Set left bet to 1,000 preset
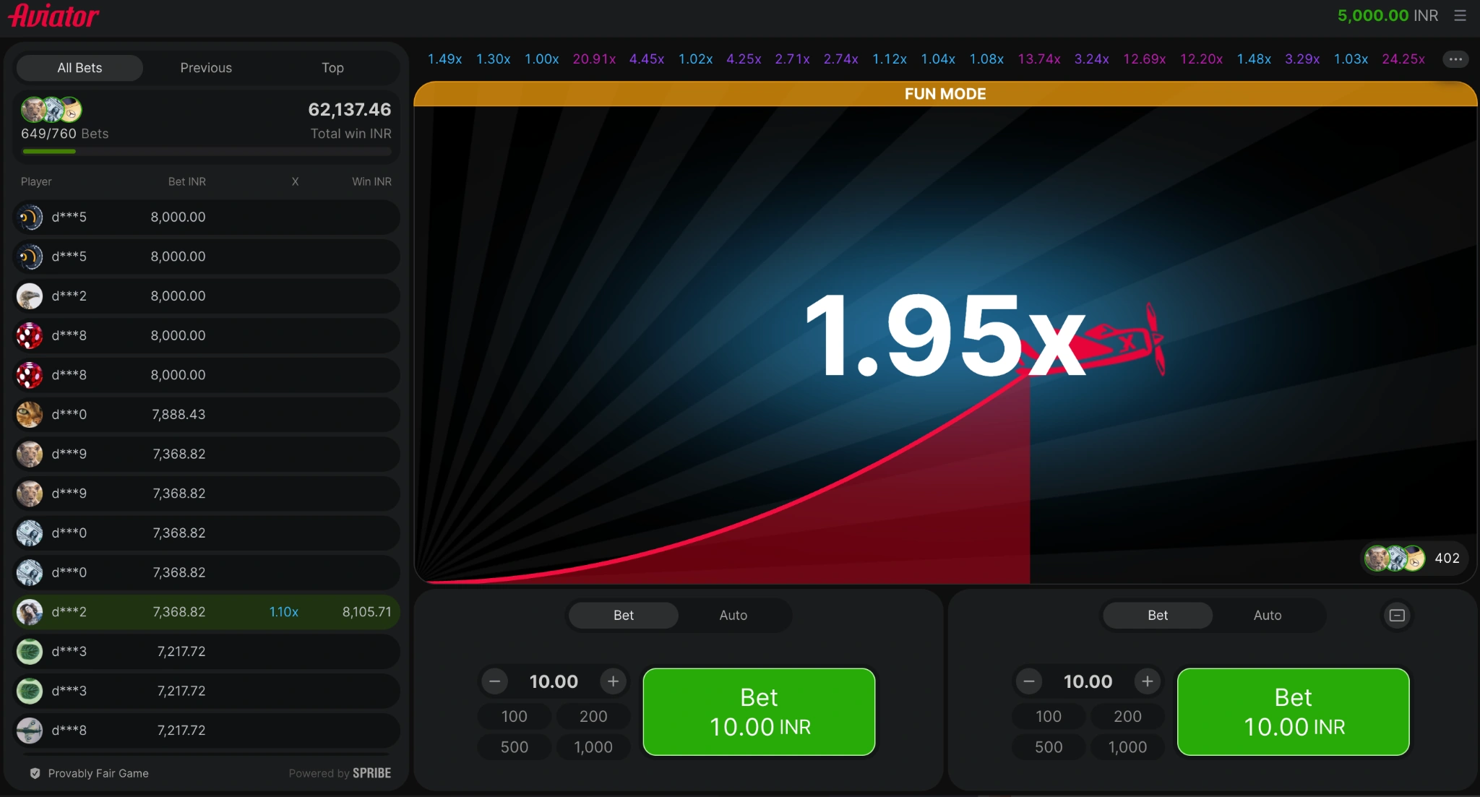This screenshot has height=797, width=1480. [593, 747]
